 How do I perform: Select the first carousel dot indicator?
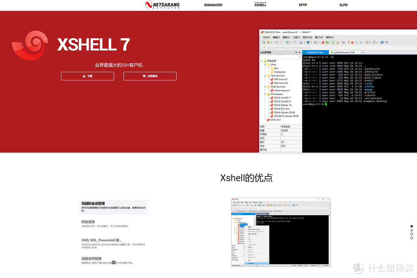coord(412,226)
